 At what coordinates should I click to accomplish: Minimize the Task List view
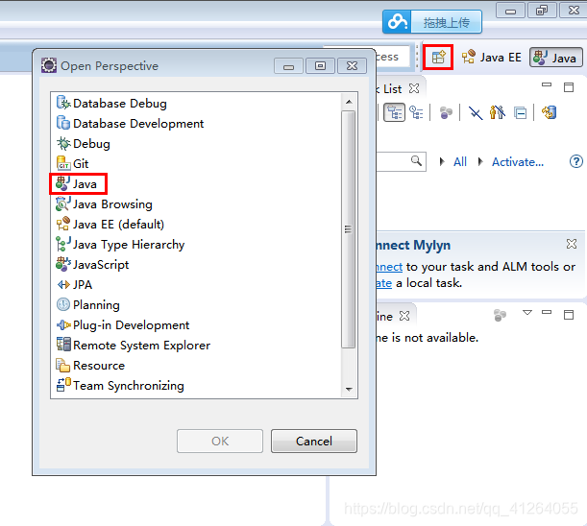tap(547, 84)
